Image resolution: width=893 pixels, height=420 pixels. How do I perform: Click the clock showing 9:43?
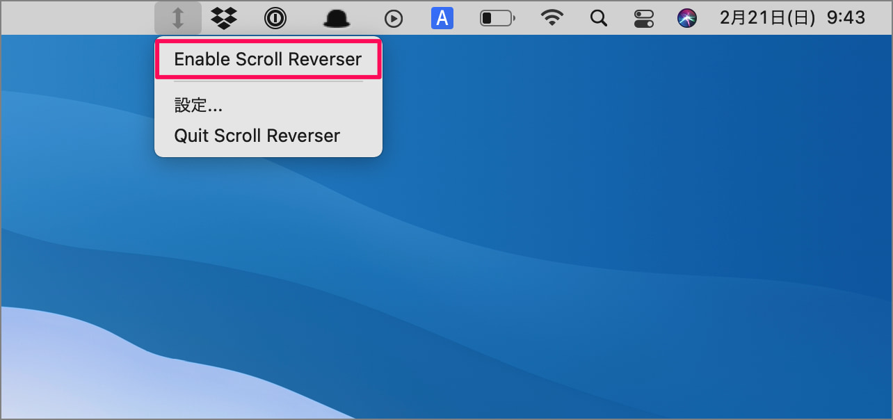[x=846, y=18]
